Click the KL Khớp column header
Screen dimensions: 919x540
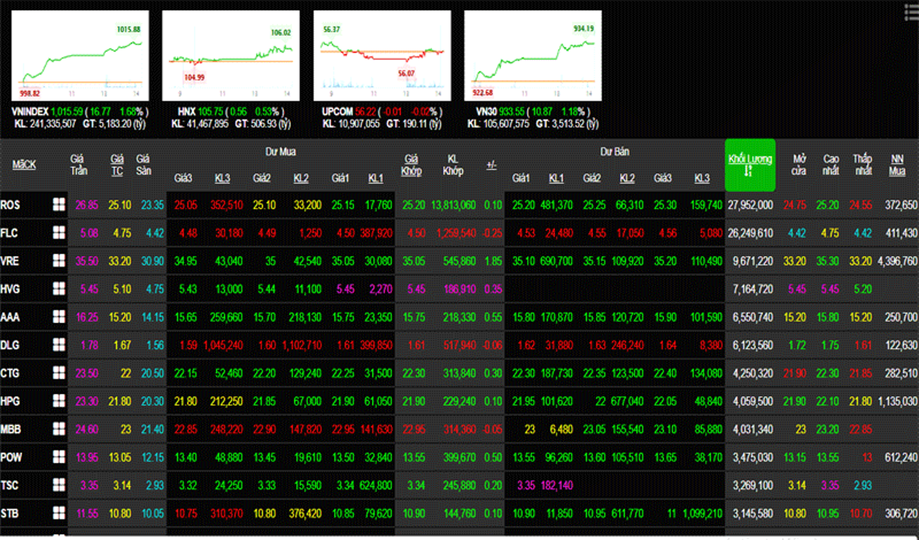click(x=453, y=165)
